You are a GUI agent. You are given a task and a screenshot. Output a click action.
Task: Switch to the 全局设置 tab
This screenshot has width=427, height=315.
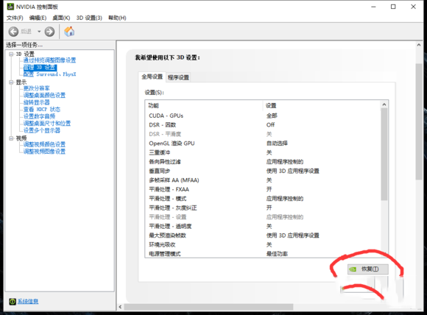[152, 77]
